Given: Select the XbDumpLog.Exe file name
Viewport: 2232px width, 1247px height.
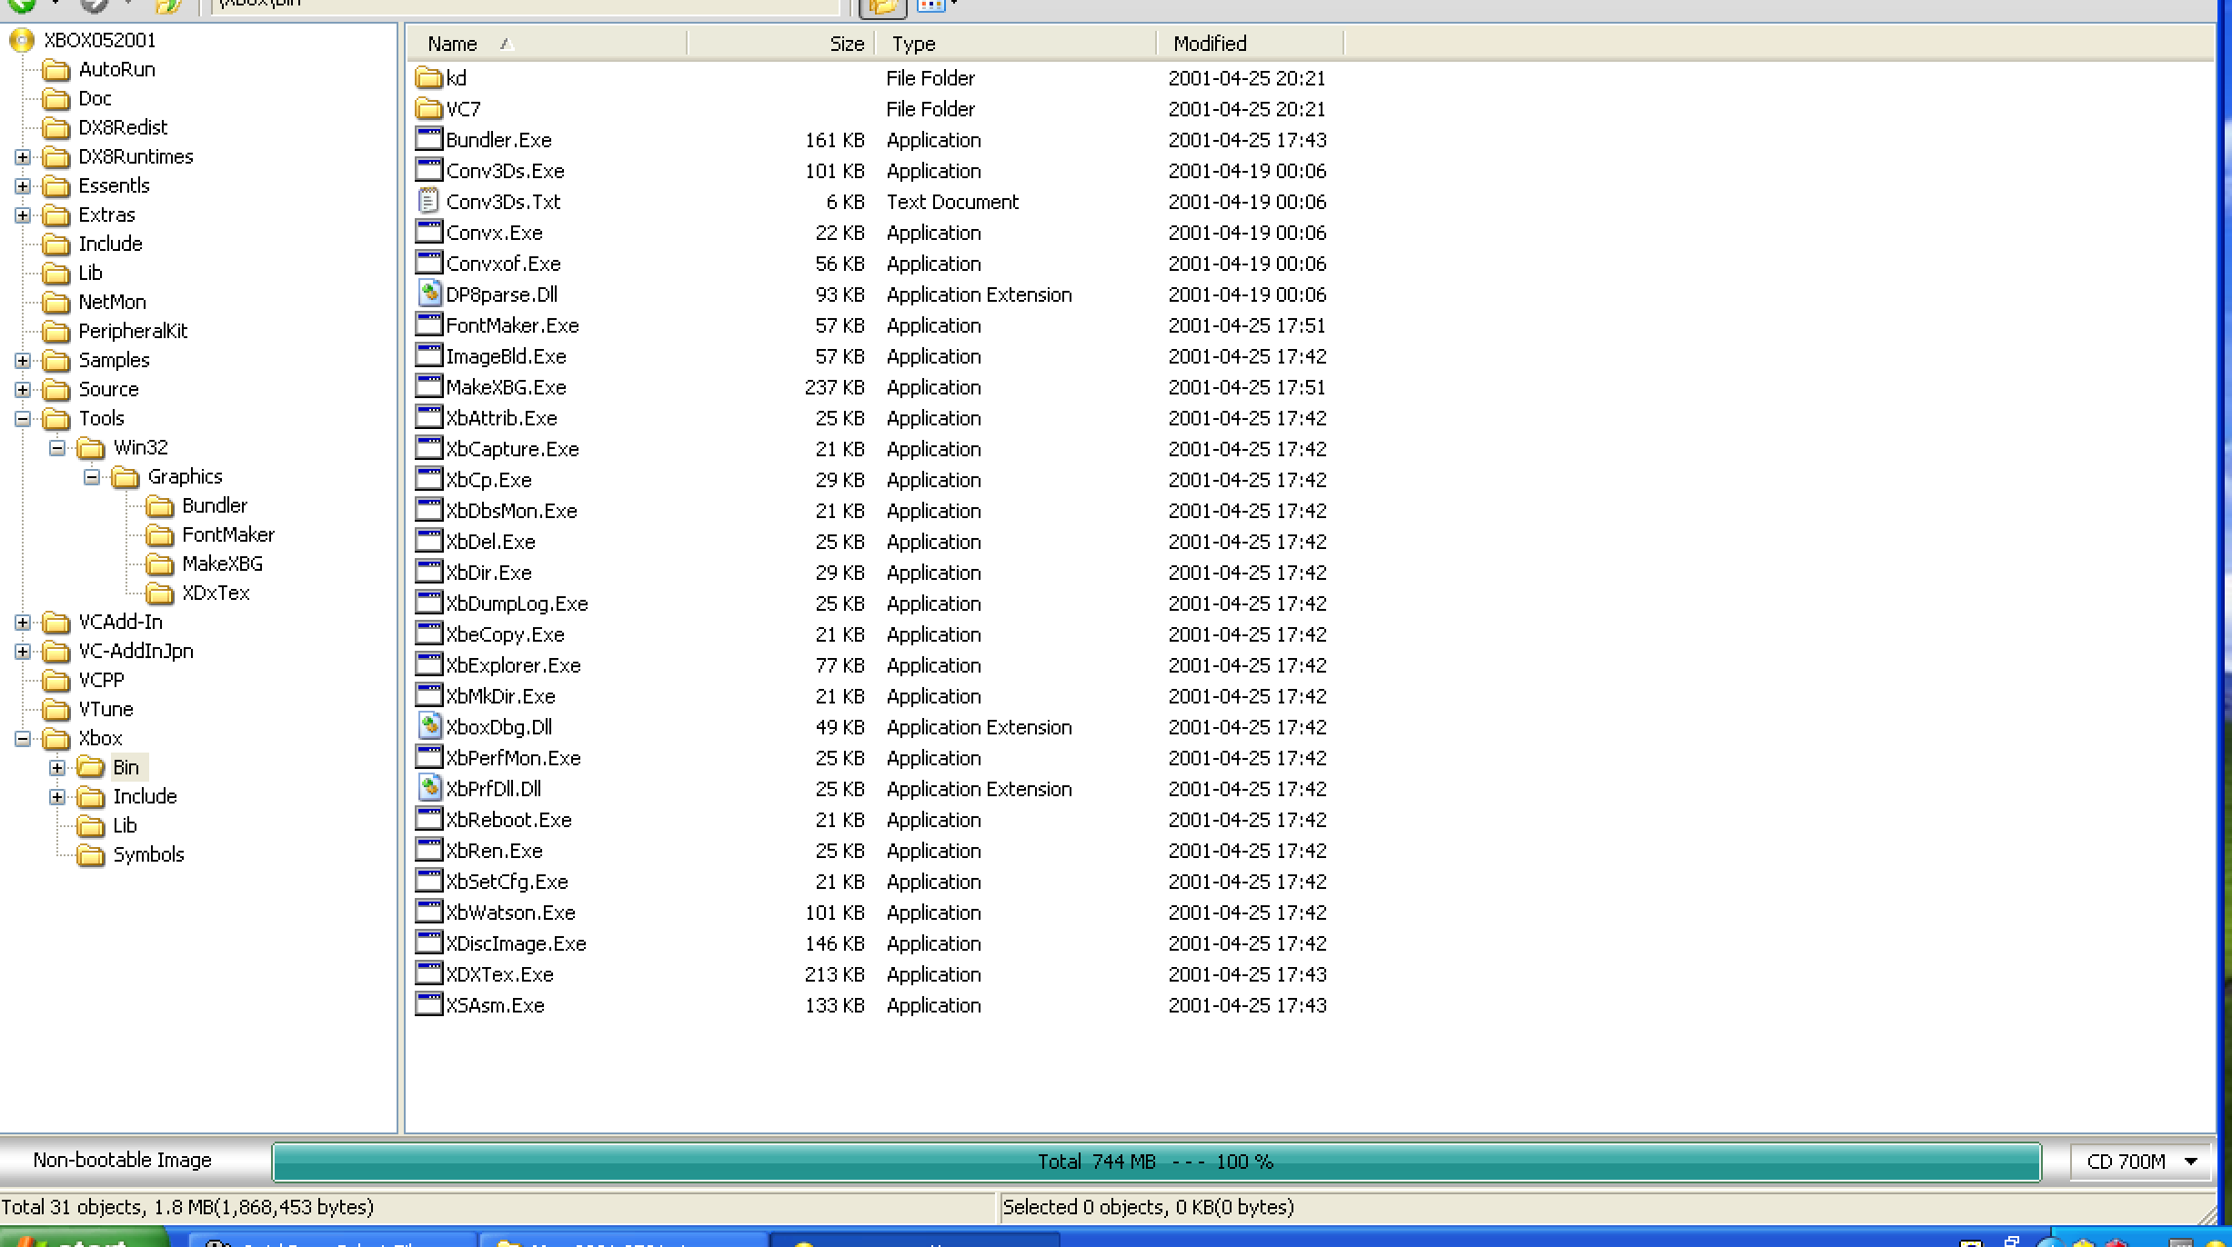Looking at the screenshot, I should [x=517, y=604].
